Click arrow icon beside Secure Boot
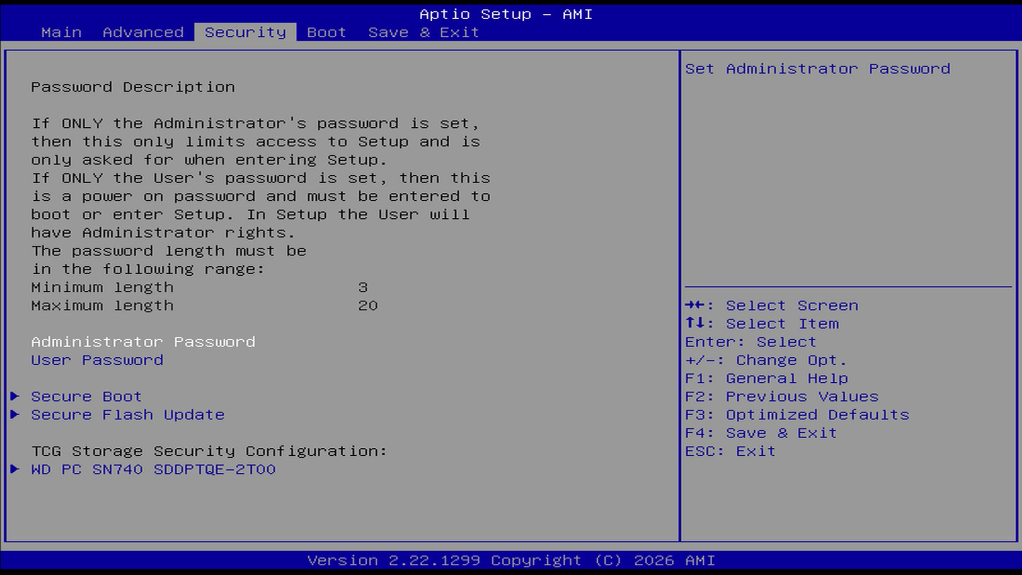Screen dimensions: 1022x575 tap(15, 396)
